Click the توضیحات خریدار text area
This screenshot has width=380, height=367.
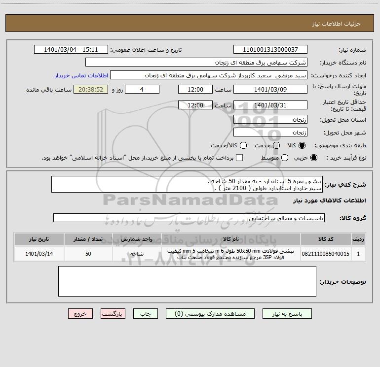187,281
